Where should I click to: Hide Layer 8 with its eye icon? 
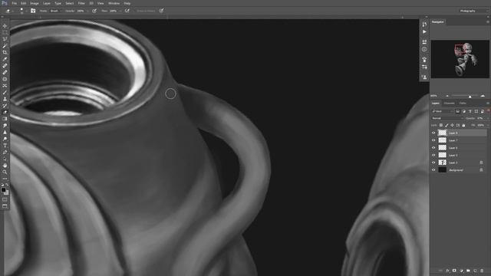pyautogui.click(x=433, y=133)
